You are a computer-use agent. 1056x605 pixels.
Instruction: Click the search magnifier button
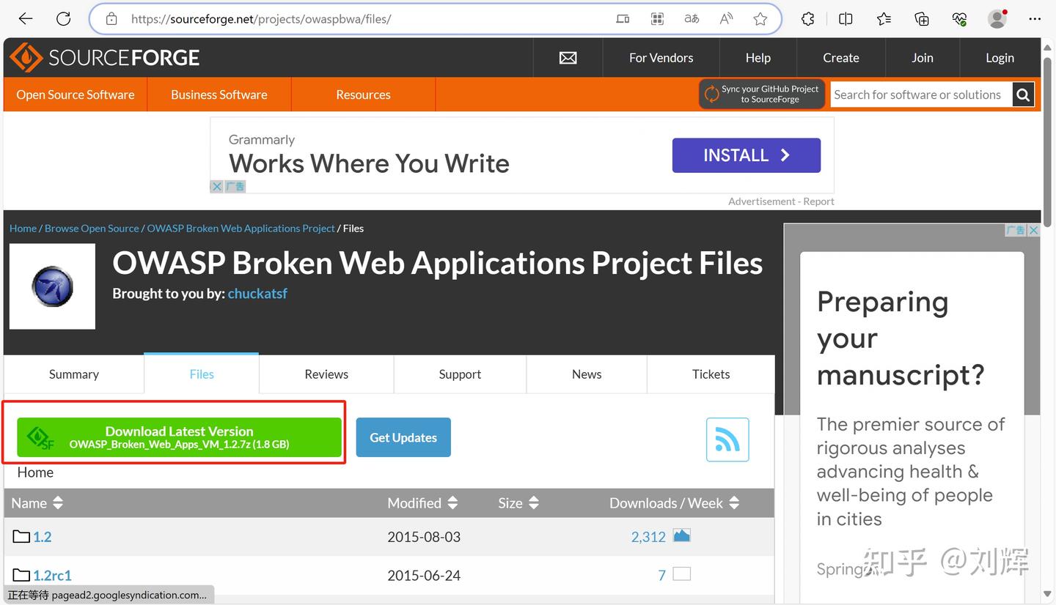1023,94
